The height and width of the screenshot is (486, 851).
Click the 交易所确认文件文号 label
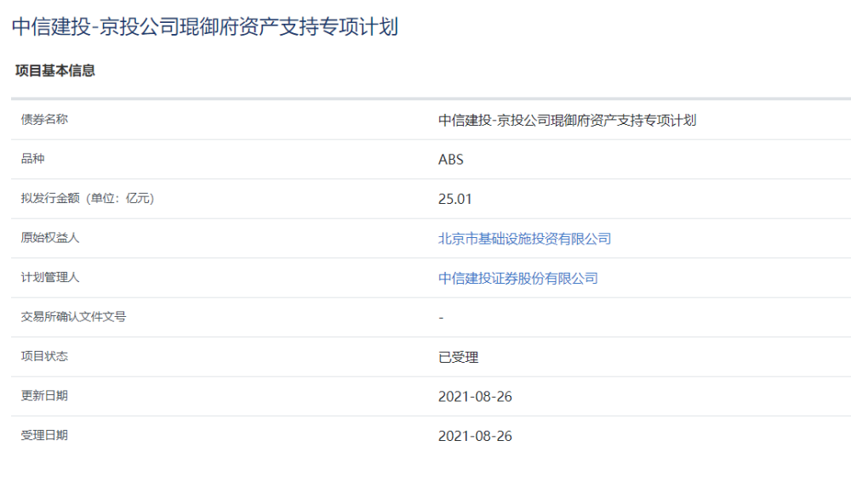coord(73,316)
